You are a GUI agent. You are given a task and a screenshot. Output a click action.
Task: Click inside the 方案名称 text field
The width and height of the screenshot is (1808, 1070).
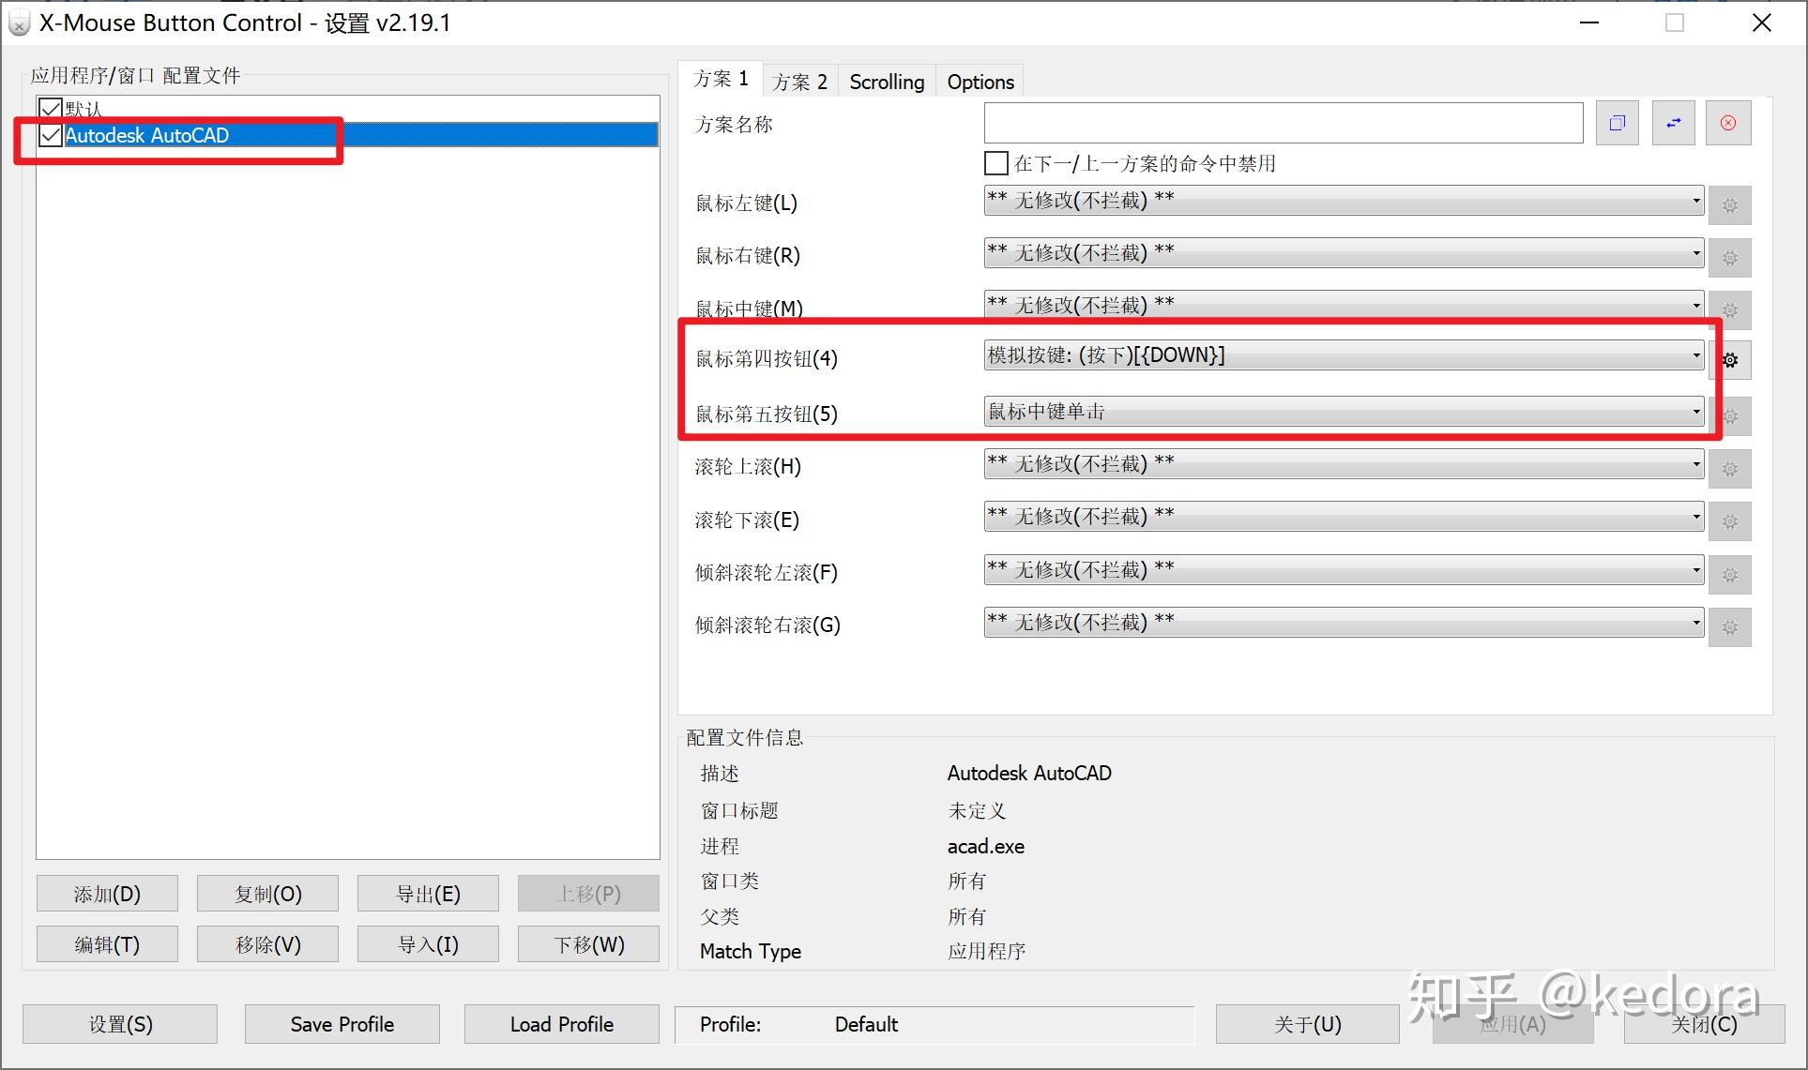pyautogui.click(x=1283, y=122)
